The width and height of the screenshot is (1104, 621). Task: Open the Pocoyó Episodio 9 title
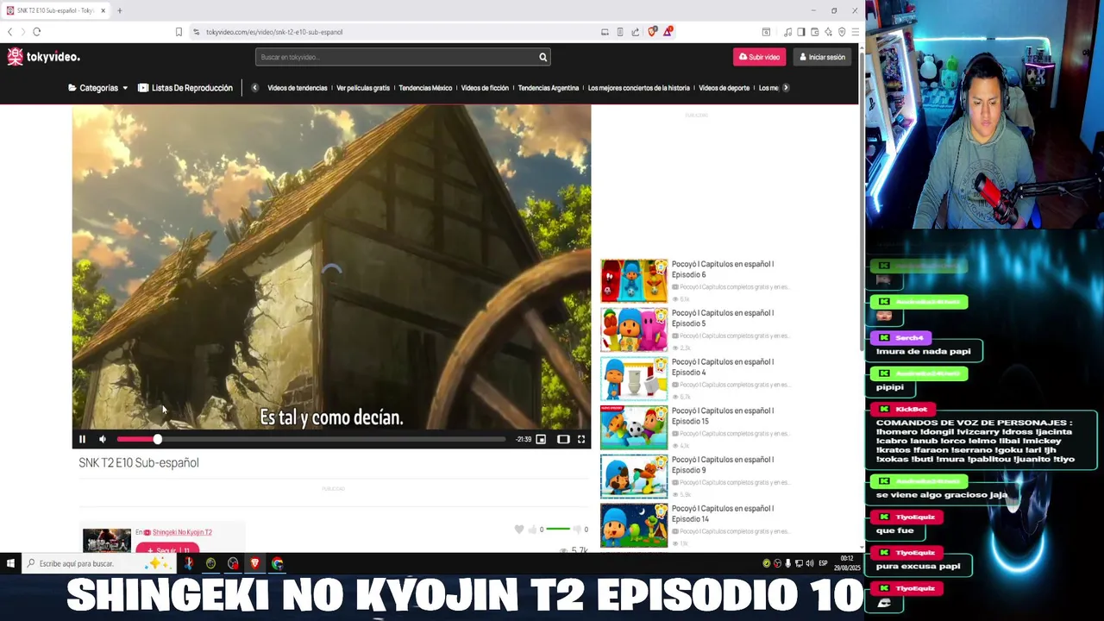pos(723,465)
